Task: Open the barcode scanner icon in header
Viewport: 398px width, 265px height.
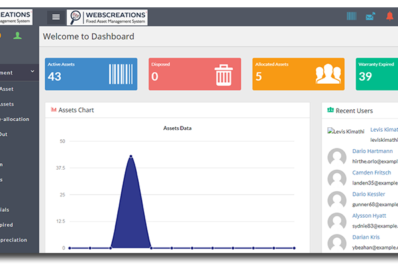Action: tap(351, 16)
